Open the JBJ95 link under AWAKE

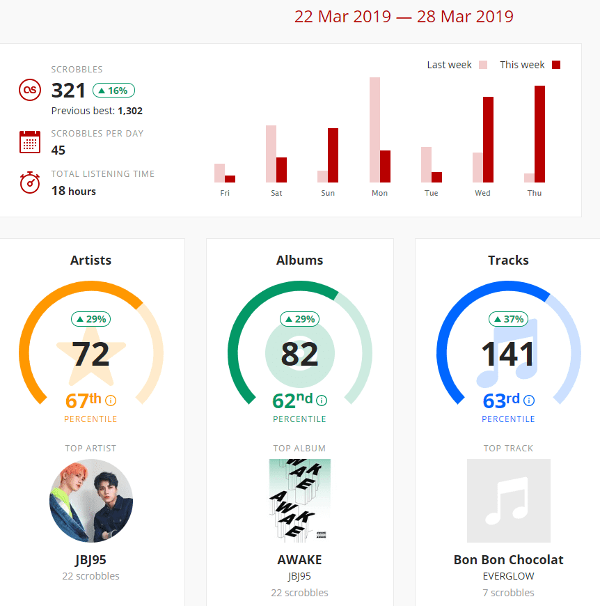(299, 576)
